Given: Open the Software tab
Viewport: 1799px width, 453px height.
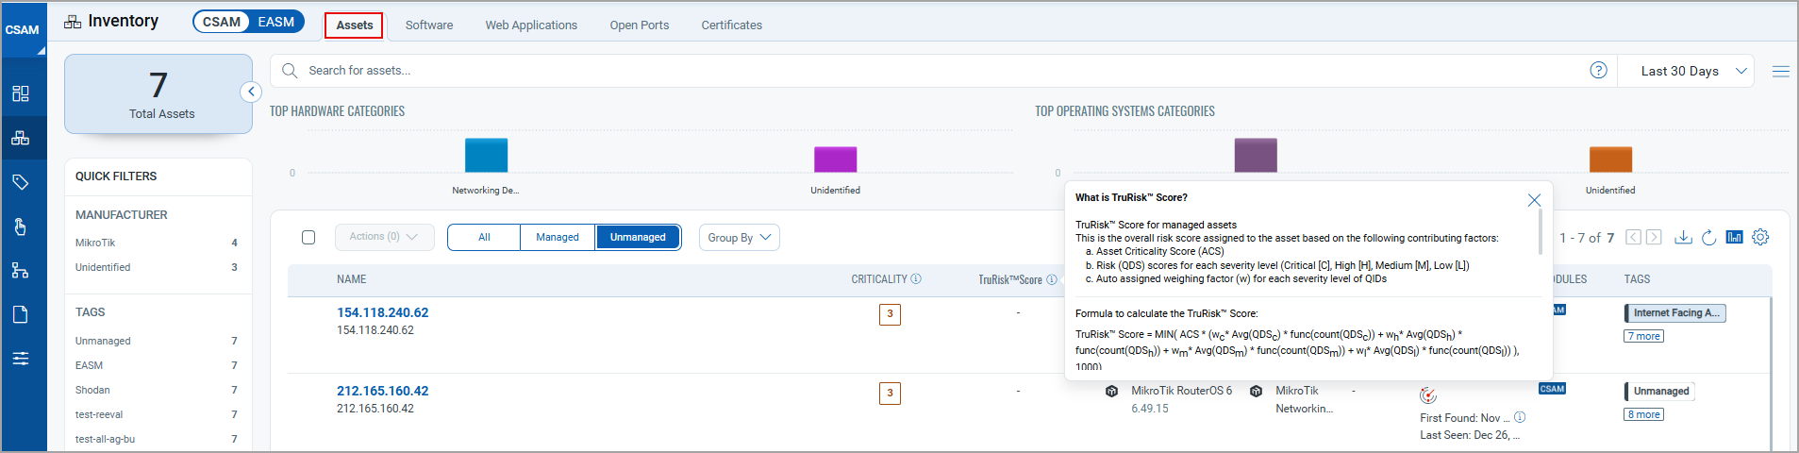Looking at the screenshot, I should [429, 25].
